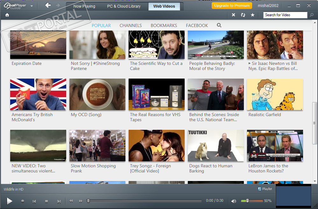This screenshot has width=318, height=209.
Task: Click the 'Slow Motion Shopping Prank' title link
Action: click(93, 169)
